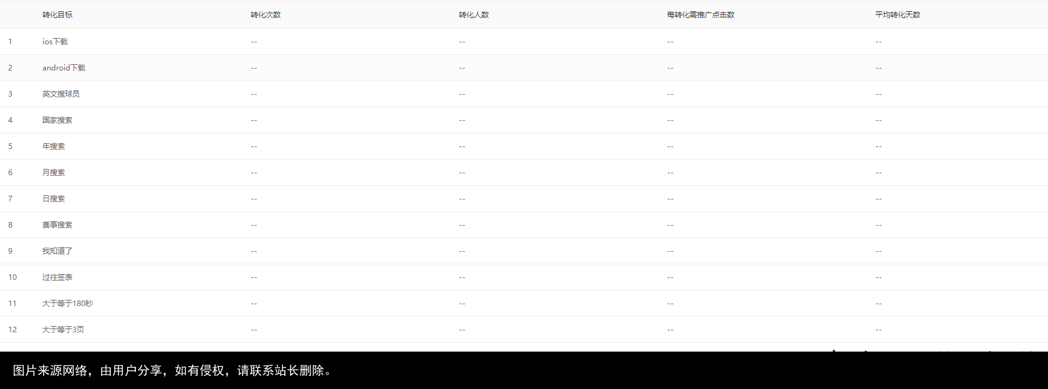The height and width of the screenshot is (389, 1048).
Task: Open the 大于等于180秒 conversion goal
Action: 67,304
